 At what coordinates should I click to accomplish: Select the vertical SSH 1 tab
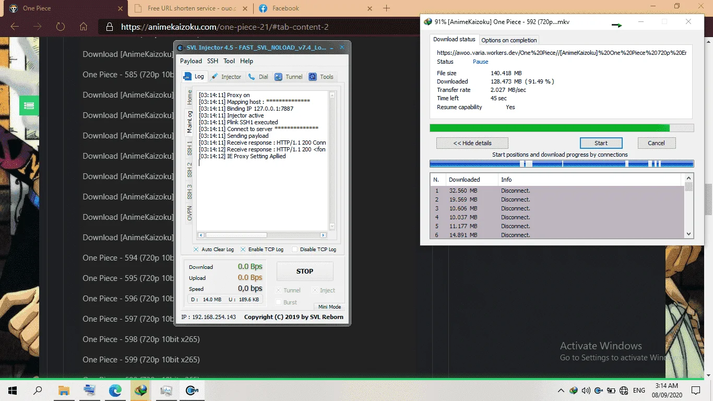pyautogui.click(x=189, y=148)
